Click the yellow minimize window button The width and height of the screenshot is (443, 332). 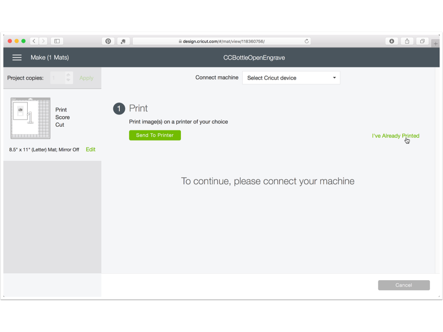click(17, 41)
